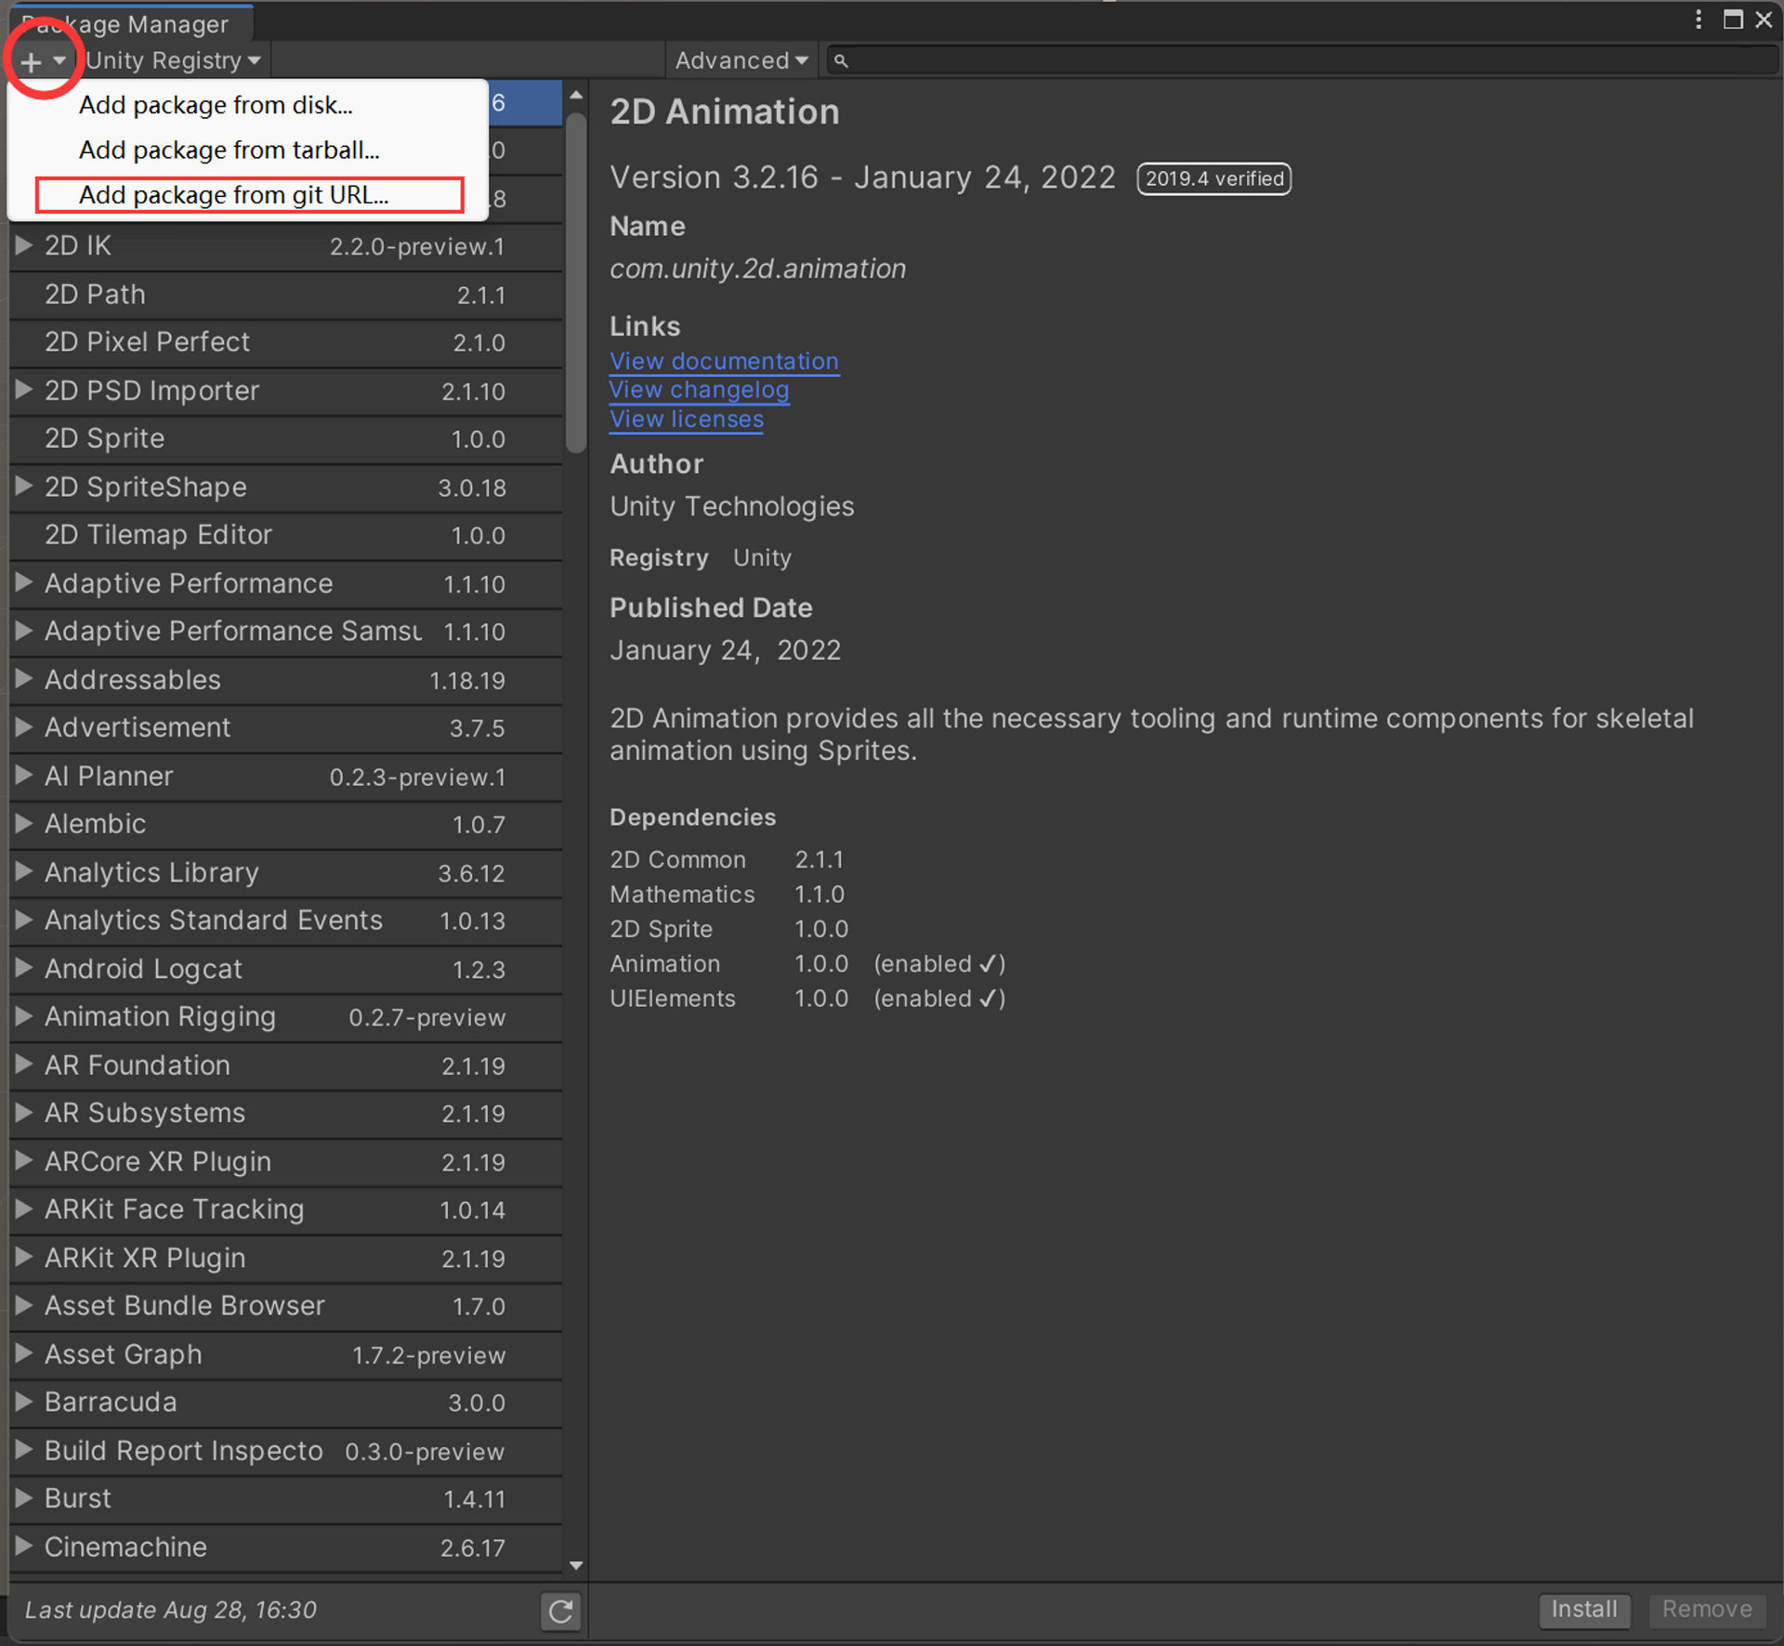Open the kebab menu in the top-right corner
The image size is (1784, 1646).
click(1698, 19)
